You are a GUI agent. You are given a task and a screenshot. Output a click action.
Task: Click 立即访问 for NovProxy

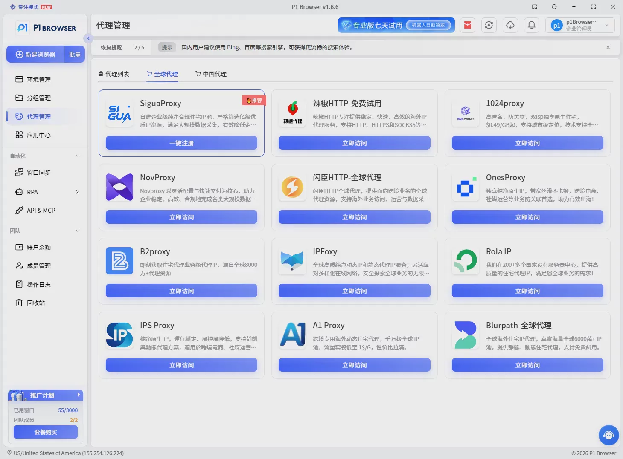pos(181,217)
